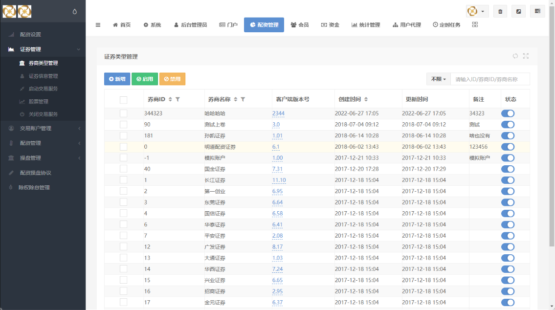This screenshot has height=310, width=555.
Task: Expand the 配资管理 sidebar section
Action: coord(43,143)
